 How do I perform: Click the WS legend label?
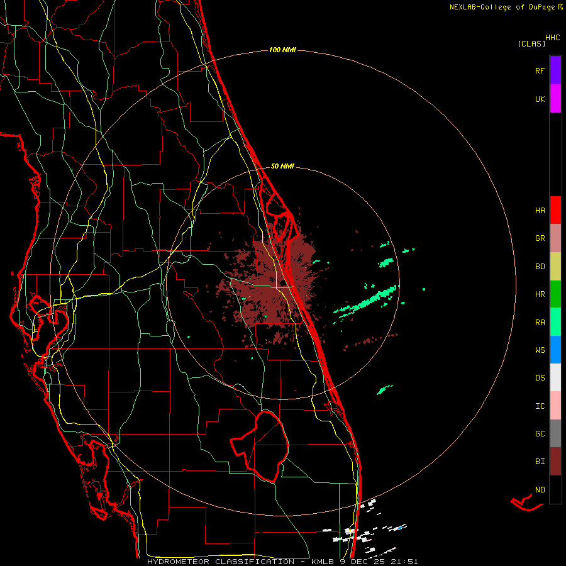(x=540, y=350)
